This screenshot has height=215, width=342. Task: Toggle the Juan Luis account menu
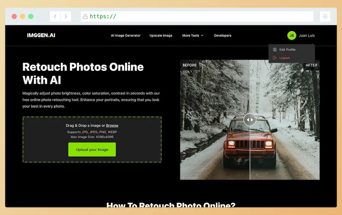307,35
